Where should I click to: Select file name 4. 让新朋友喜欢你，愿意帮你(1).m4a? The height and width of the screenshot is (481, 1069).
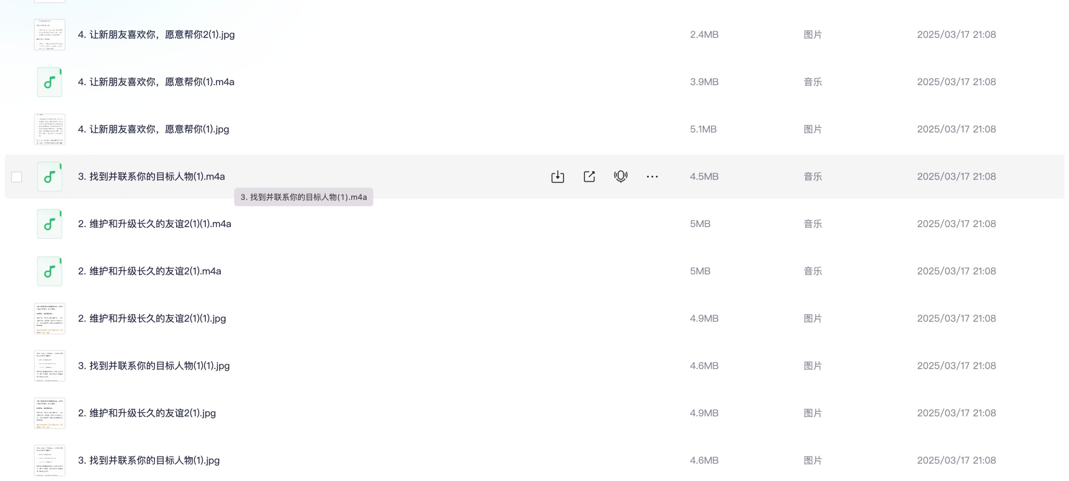[156, 82]
